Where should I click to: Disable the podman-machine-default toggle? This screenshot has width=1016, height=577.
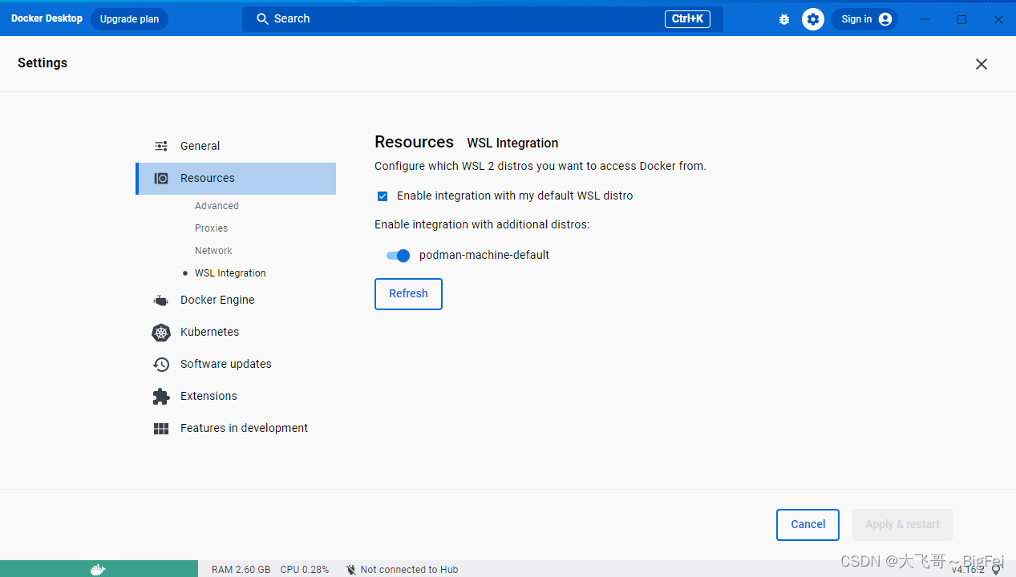(397, 255)
